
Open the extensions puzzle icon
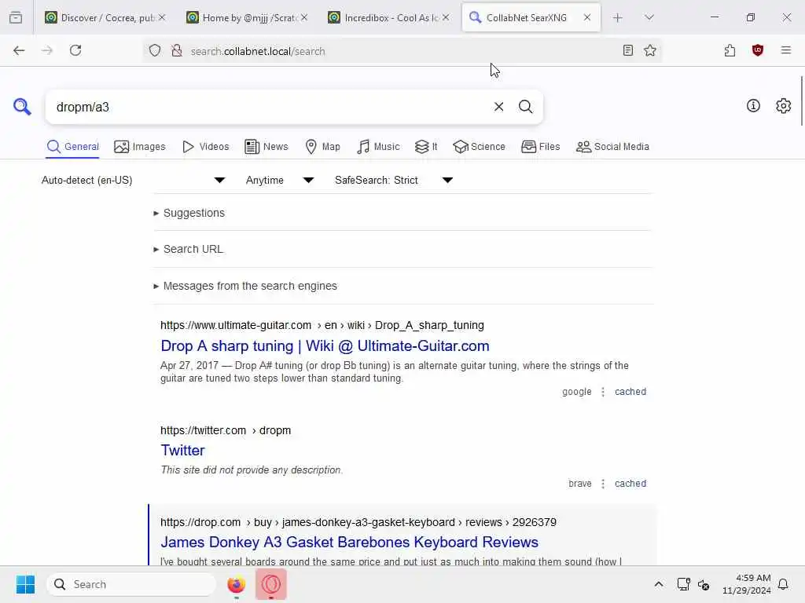click(x=730, y=50)
